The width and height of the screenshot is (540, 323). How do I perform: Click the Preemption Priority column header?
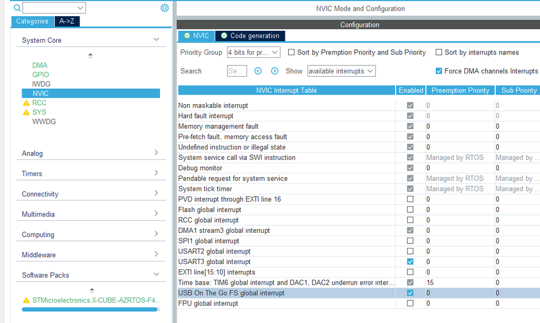[x=461, y=90]
